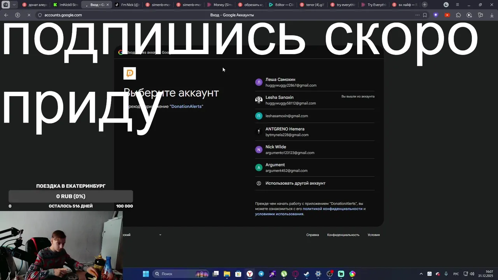Viewport: 498px width, 280px height.
Task: Open a new tab with the plus icon
Action: pos(424,5)
